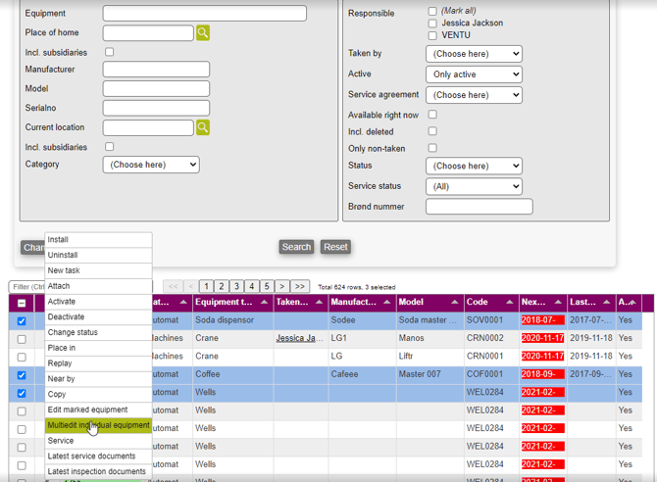
Task: Click the Place of home text field
Action: pyautogui.click(x=148, y=33)
